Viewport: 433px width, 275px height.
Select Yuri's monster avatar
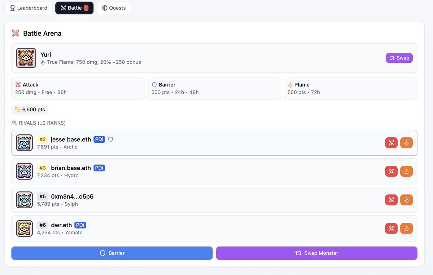tap(26, 58)
